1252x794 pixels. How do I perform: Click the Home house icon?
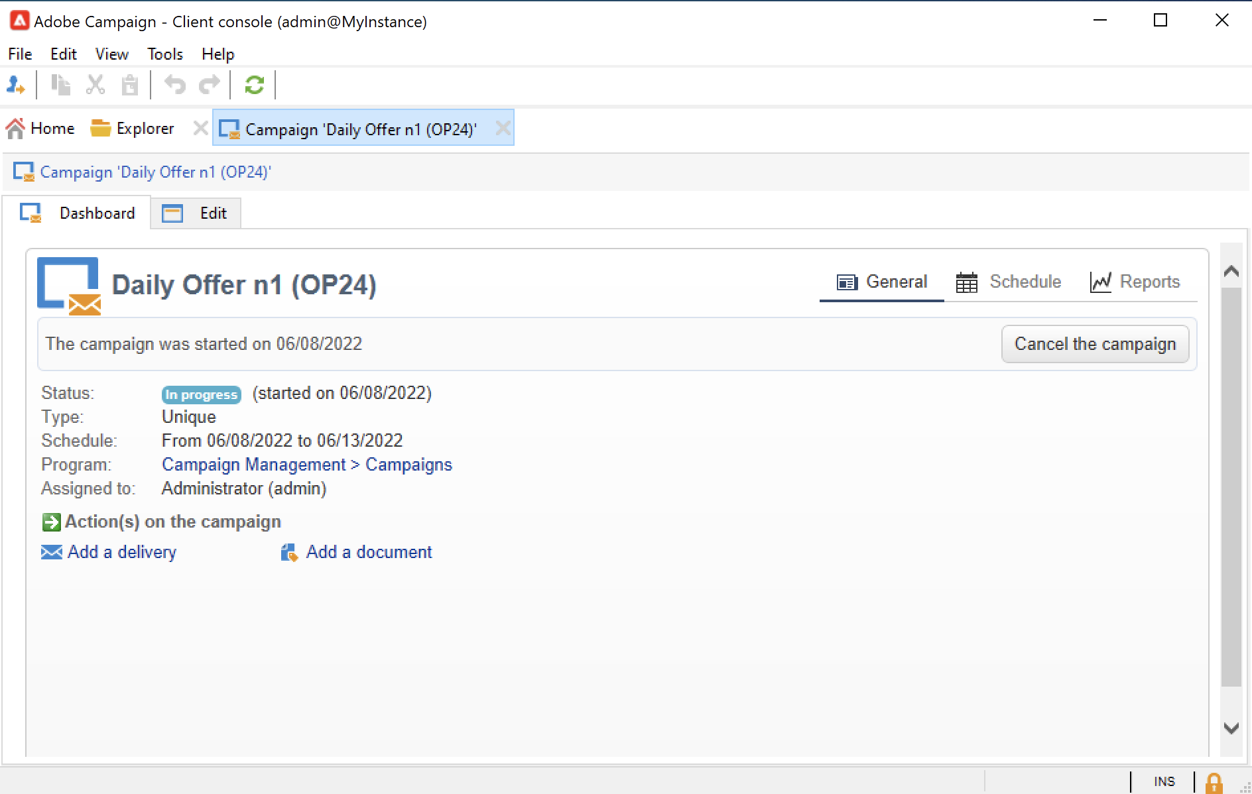coord(15,128)
